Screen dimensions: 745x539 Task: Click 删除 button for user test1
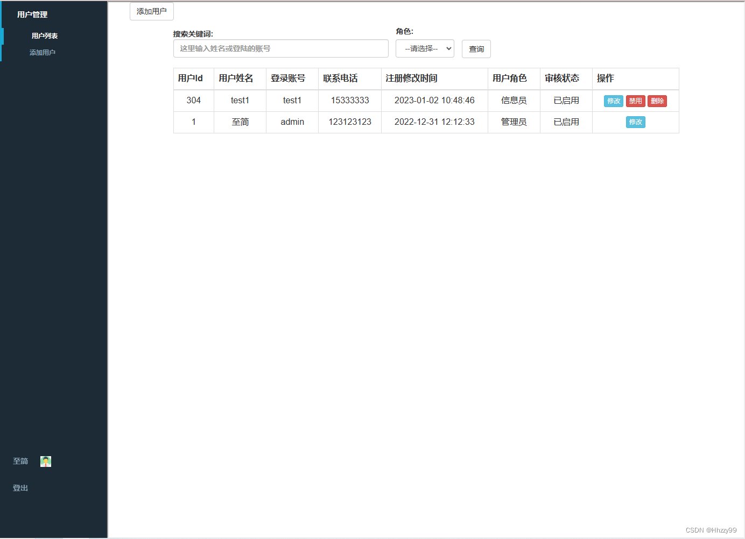657,101
